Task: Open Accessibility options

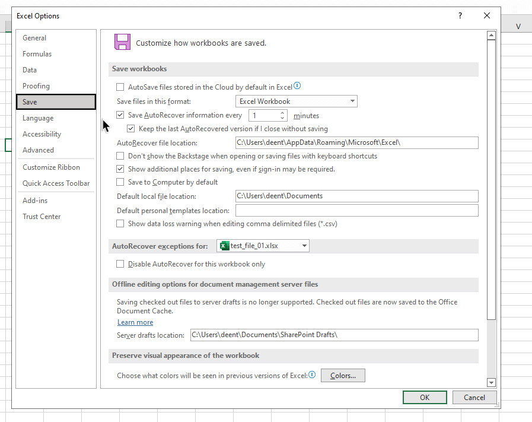Action: point(56,134)
